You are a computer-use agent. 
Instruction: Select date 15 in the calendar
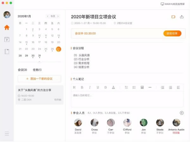pos(26,42)
